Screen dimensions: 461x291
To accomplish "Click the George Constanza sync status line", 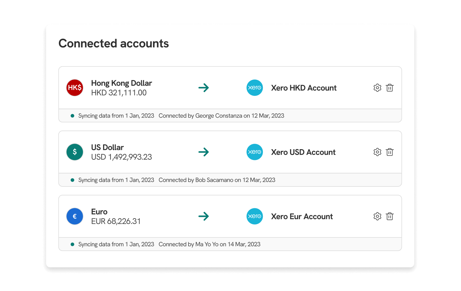I will [x=221, y=116].
